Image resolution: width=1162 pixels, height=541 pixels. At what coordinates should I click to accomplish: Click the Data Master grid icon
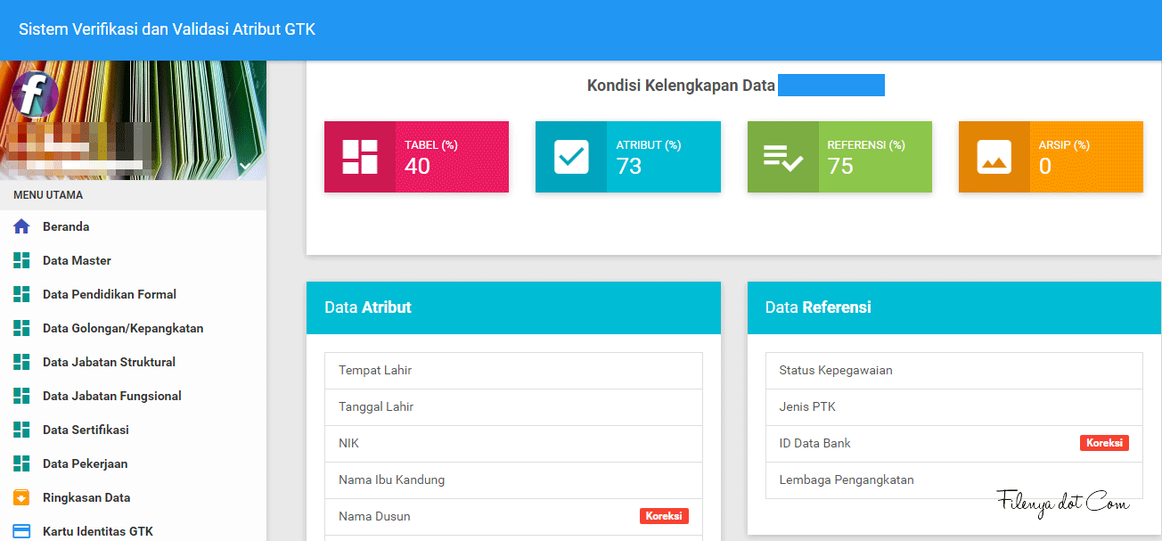click(21, 260)
